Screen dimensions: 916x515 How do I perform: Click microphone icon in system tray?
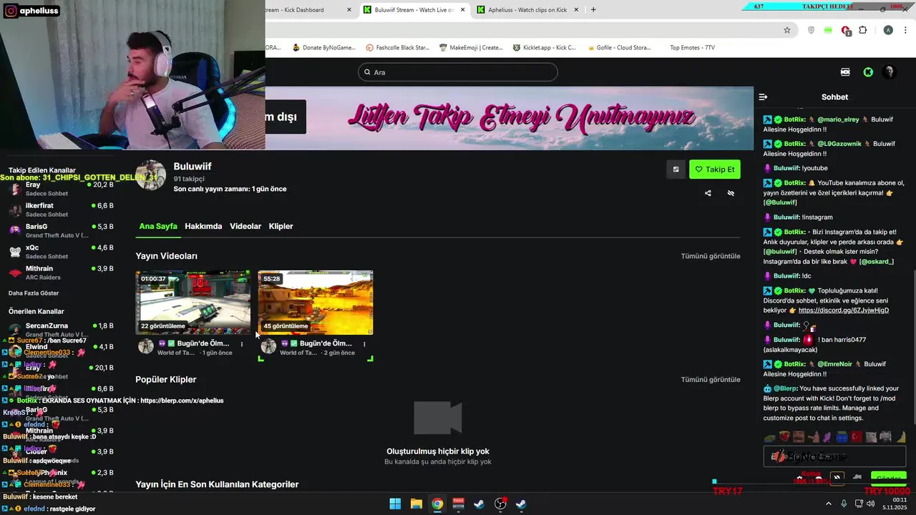point(844,504)
